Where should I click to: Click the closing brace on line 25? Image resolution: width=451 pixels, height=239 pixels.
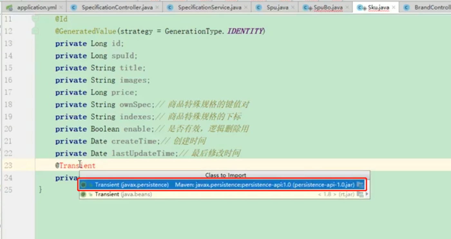pos(41,190)
